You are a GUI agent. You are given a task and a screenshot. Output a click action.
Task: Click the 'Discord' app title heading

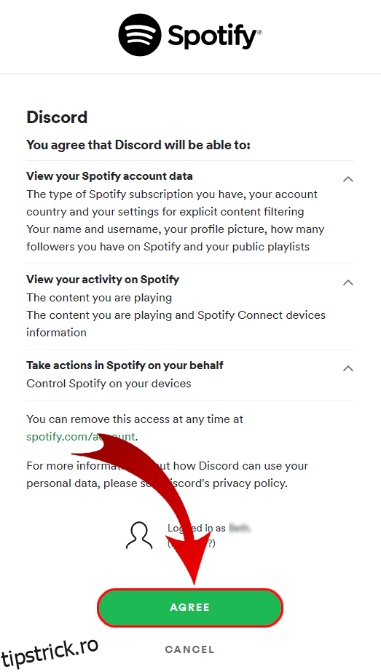click(x=57, y=117)
